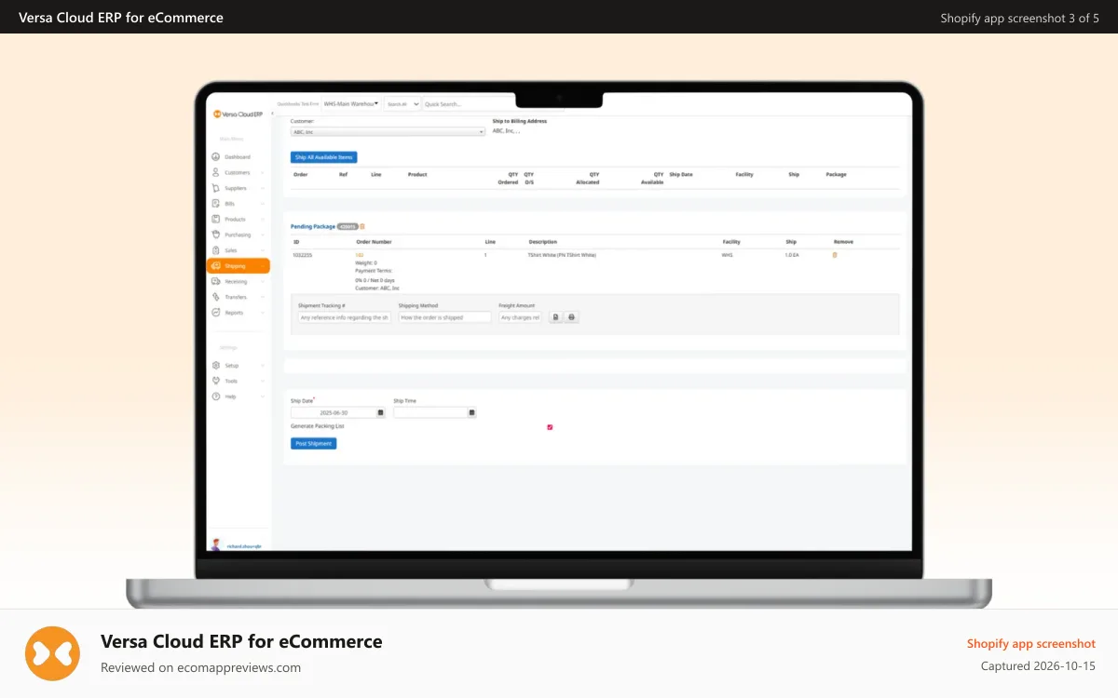Open the WHS-Main Warehouse dropdown
1118x698 pixels.
tap(350, 104)
